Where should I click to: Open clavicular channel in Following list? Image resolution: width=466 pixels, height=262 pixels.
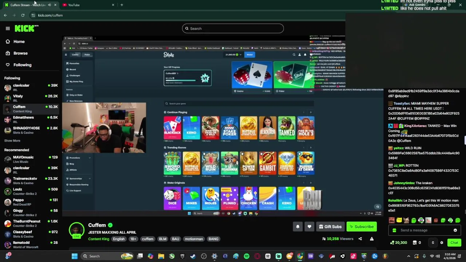31,87
